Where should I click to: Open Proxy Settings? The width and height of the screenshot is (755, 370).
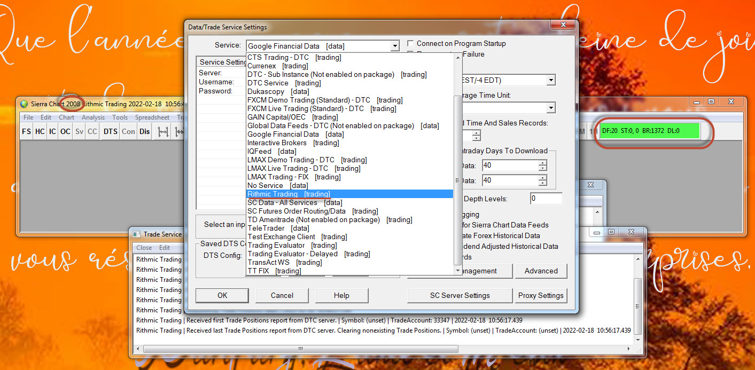[541, 295]
